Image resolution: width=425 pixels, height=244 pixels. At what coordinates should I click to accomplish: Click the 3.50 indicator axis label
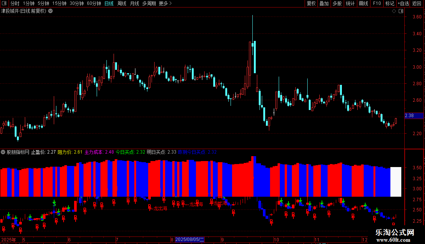coord(417,168)
